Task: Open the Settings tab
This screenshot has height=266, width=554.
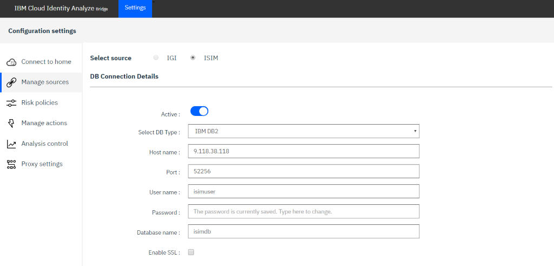Action: tap(135, 9)
